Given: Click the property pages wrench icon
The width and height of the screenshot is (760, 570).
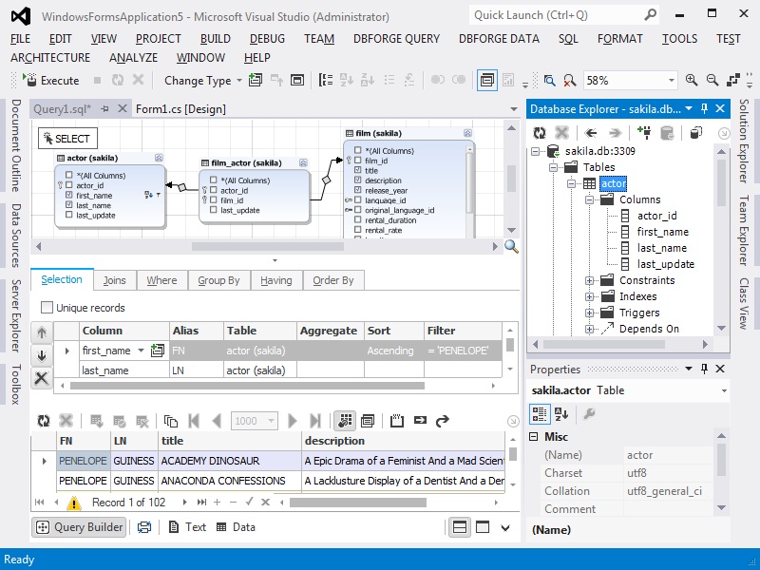Looking at the screenshot, I should coord(589,414).
